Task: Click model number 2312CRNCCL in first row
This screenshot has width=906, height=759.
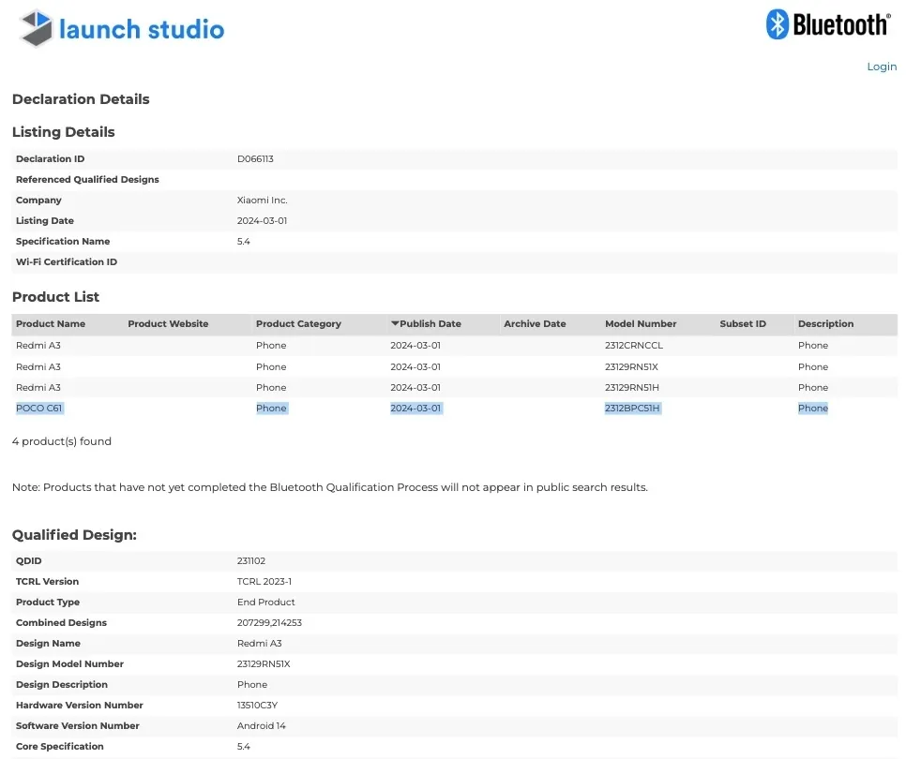Action: pyautogui.click(x=634, y=345)
